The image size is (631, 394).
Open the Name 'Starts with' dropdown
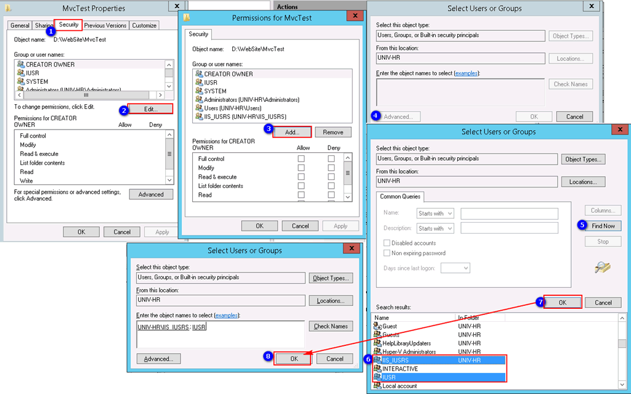(x=435, y=213)
